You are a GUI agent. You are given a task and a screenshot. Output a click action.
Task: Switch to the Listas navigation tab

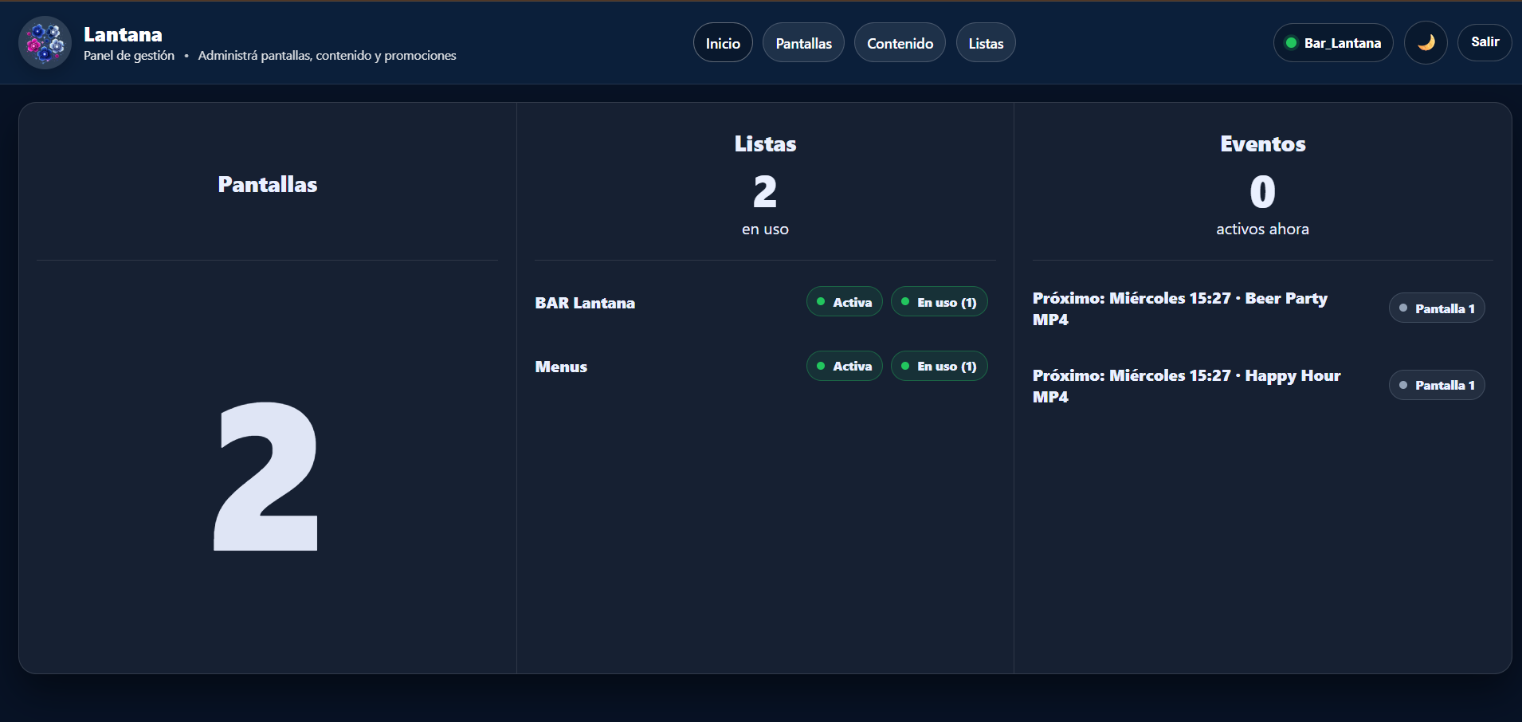(986, 43)
